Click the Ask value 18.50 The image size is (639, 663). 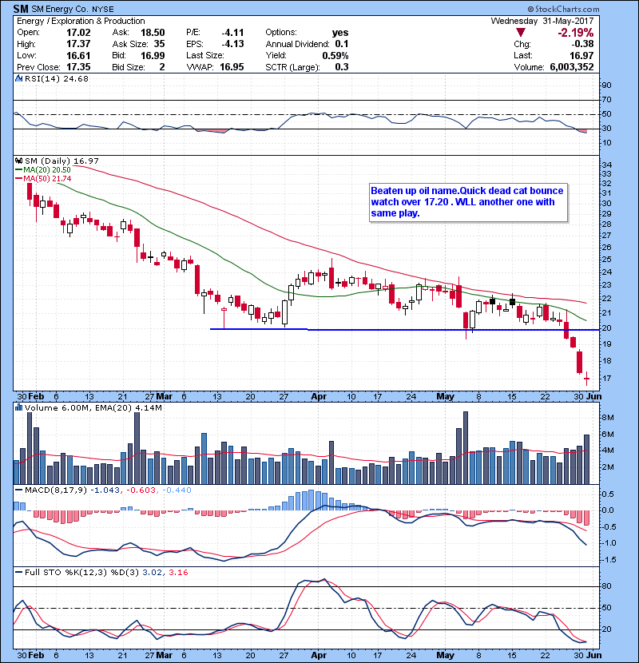[x=153, y=33]
